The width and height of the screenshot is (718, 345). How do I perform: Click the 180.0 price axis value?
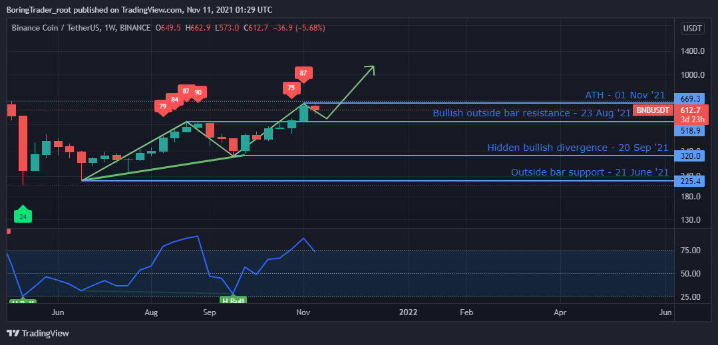691,197
